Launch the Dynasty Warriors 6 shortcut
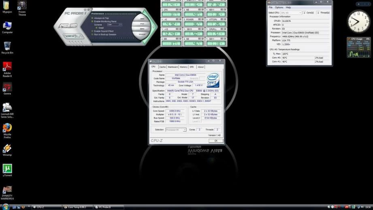The height and width of the screenshot is (210, 373). tap(7, 193)
